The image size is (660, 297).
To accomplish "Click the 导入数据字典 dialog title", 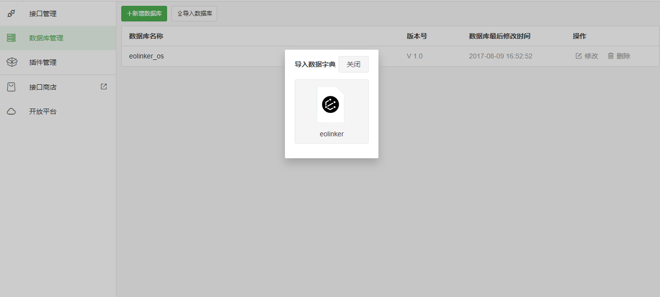I will tap(315, 64).
